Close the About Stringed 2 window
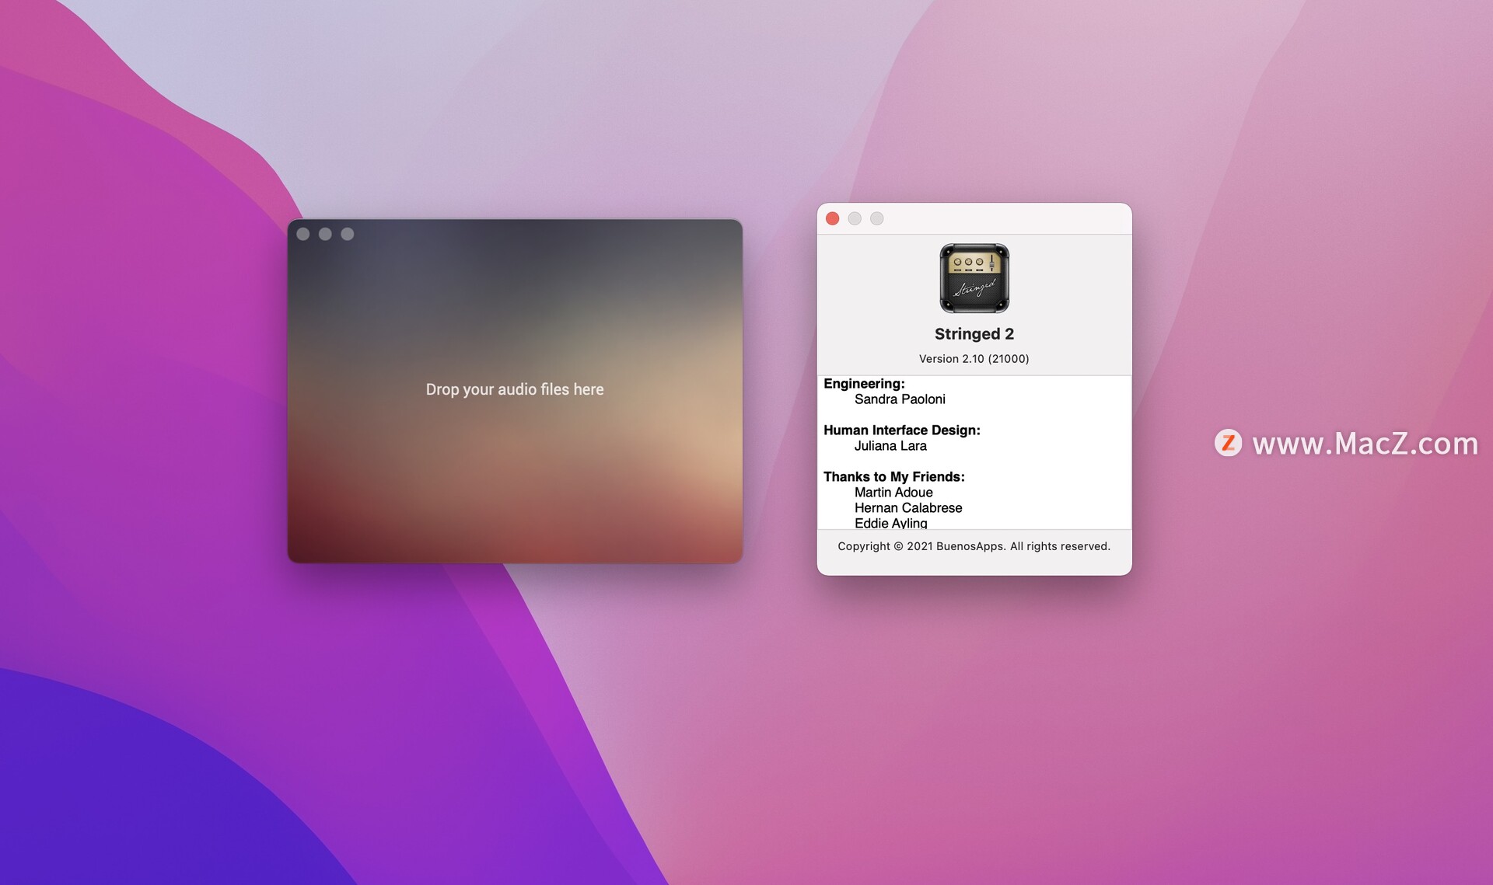 (832, 218)
